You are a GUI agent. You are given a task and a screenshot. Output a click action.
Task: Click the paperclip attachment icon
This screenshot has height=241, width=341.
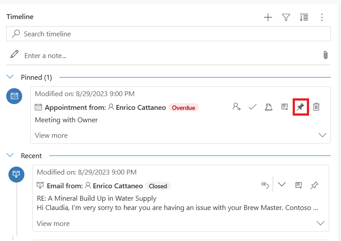tap(325, 55)
